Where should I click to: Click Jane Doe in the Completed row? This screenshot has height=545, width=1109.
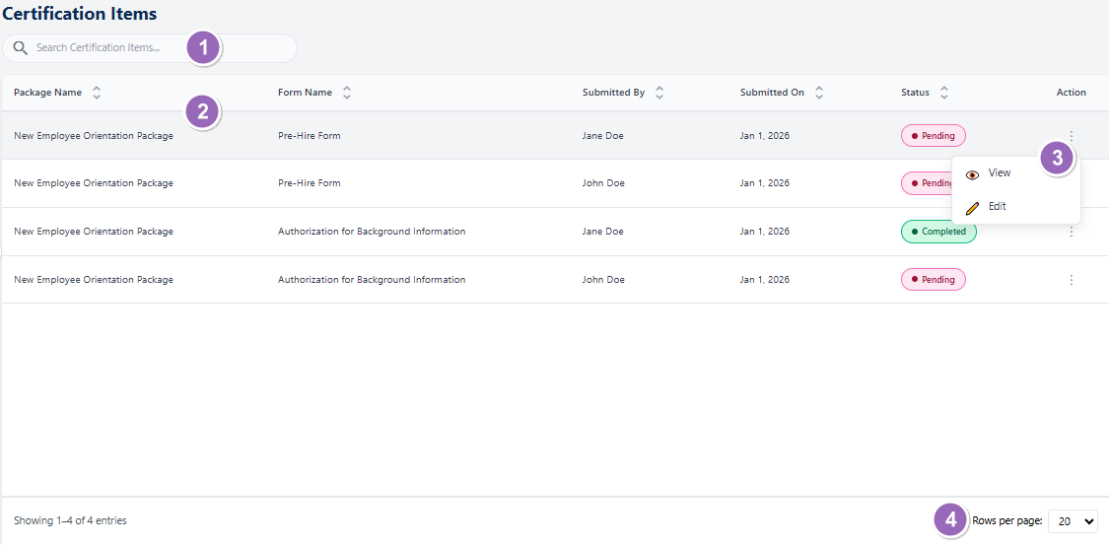tap(602, 232)
